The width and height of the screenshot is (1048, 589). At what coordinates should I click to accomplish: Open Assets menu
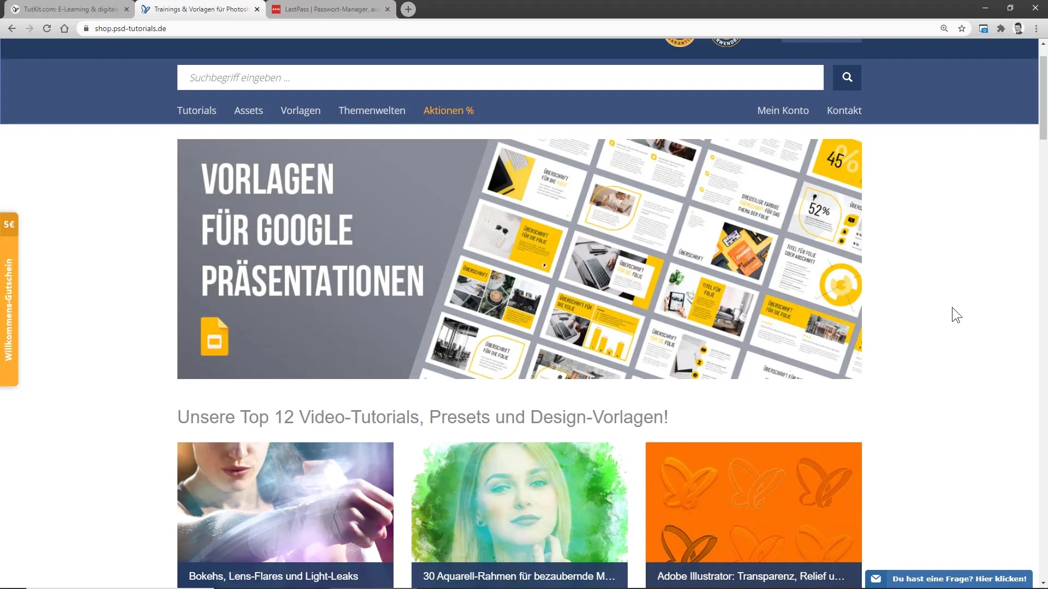(x=248, y=111)
